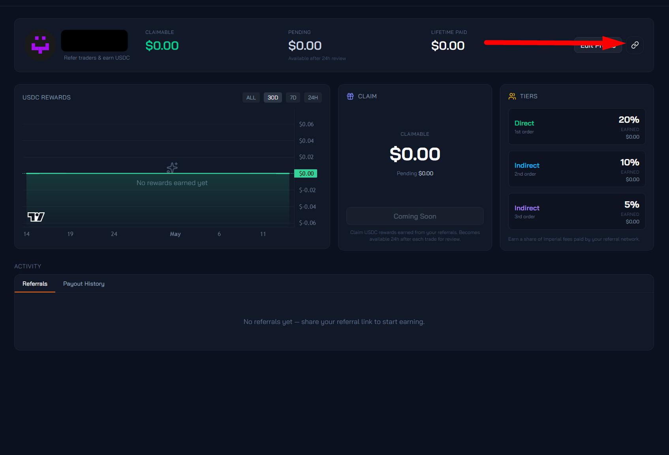Image resolution: width=669 pixels, height=455 pixels.
Task: Select the 7D time range filter
Action: [293, 97]
